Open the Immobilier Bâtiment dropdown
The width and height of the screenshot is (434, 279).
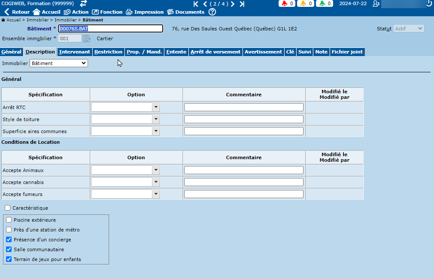[x=59, y=63]
